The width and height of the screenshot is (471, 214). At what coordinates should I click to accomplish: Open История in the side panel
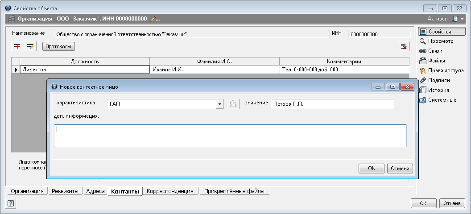pos(438,90)
